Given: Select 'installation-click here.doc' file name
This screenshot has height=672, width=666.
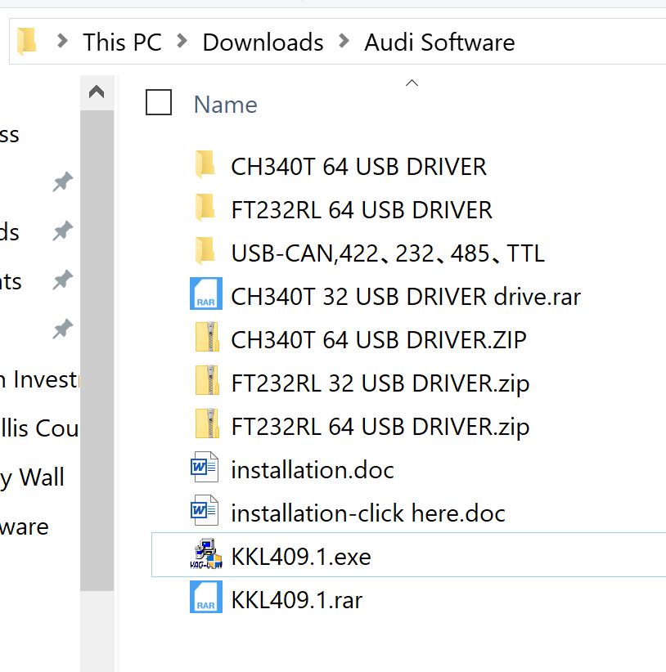Looking at the screenshot, I should pyautogui.click(x=368, y=513).
